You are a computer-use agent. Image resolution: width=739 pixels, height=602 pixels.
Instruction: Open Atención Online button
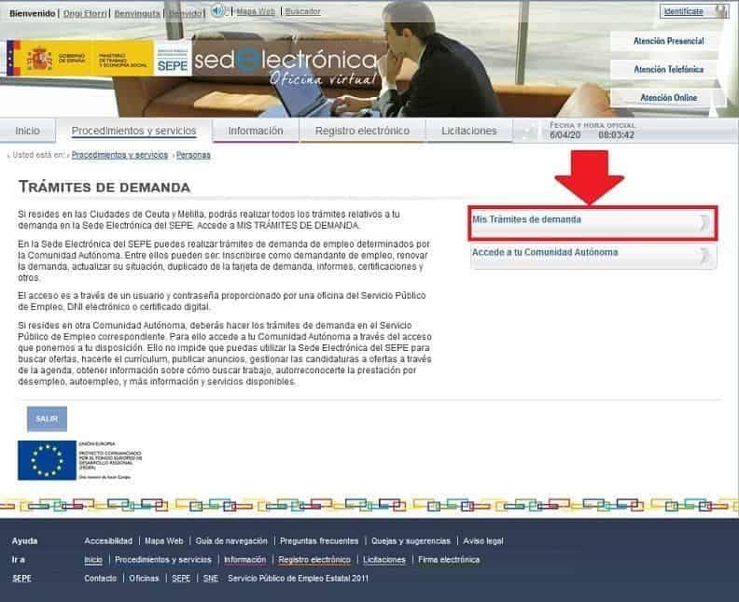tap(668, 98)
